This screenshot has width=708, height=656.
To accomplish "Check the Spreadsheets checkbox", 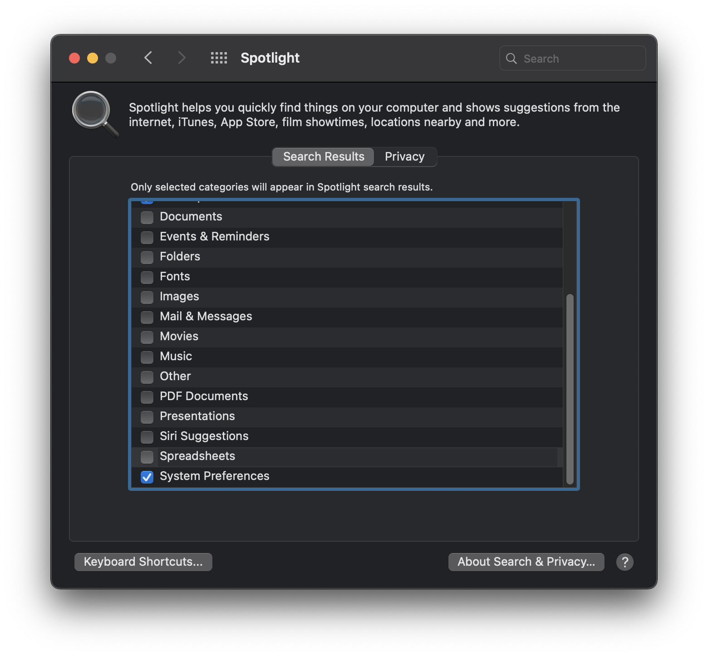I will (x=147, y=457).
